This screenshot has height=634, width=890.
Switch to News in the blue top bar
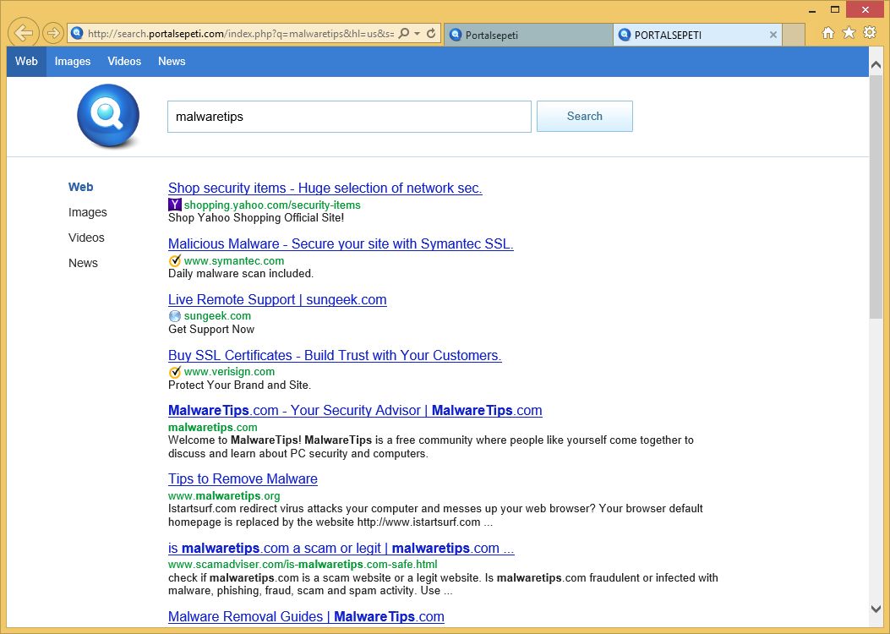coord(172,62)
